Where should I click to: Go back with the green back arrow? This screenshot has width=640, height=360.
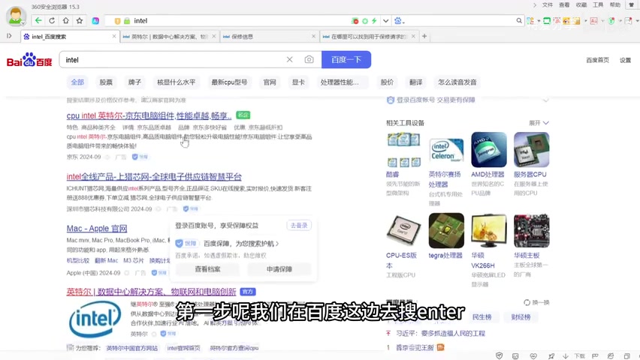tap(38, 20)
